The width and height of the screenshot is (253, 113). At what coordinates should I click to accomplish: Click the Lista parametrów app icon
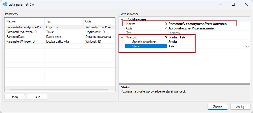[x=5, y=4]
